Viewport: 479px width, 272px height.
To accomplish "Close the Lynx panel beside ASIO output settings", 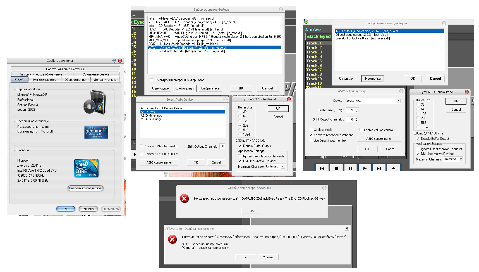I will click(x=467, y=92).
